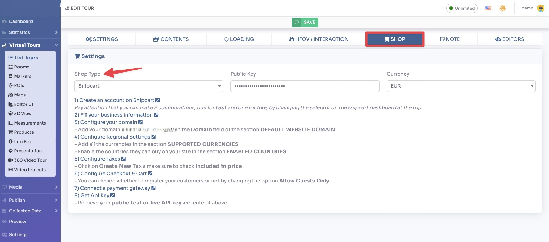Click the 3D View cube icon

(11, 114)
